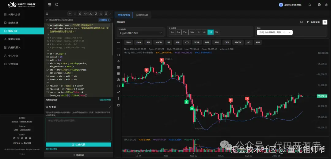331x159 pixels.
Task: Switch the K-line interval to 1W
Action: (x=217, y=32)
